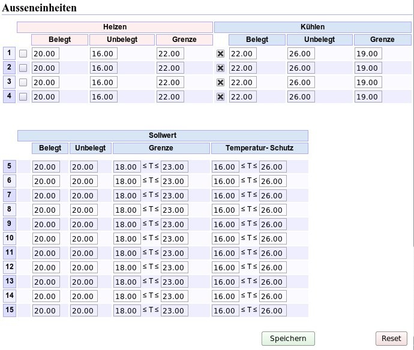Edit Kühlen Unbelegt value in row 1
The image size is (414, 350).
coord(301,53)
